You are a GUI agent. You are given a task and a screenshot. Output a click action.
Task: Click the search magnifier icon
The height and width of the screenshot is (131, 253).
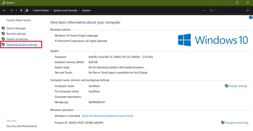pos(247,10)
